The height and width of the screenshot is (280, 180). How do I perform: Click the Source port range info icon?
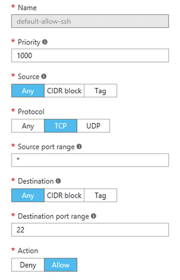(79, 146)
